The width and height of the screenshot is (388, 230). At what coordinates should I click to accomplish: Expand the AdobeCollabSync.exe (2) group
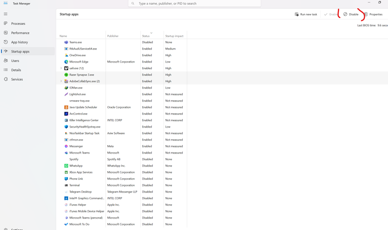coord(61,81)
